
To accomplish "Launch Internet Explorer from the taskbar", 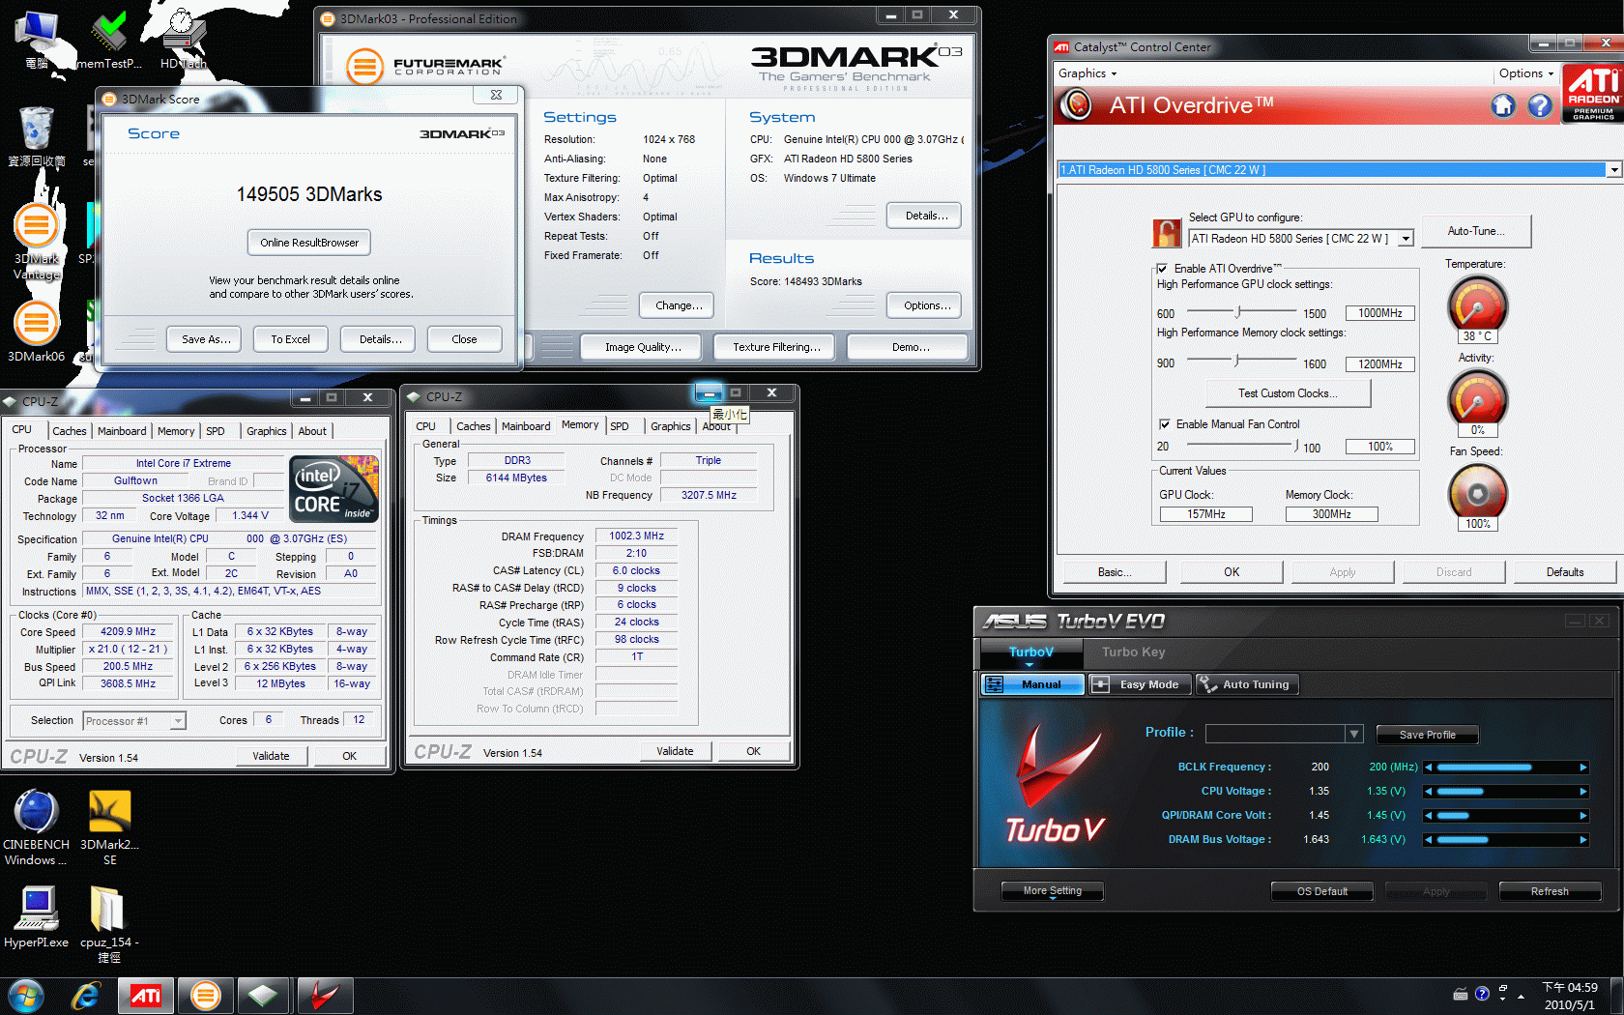I will (86, 996).
